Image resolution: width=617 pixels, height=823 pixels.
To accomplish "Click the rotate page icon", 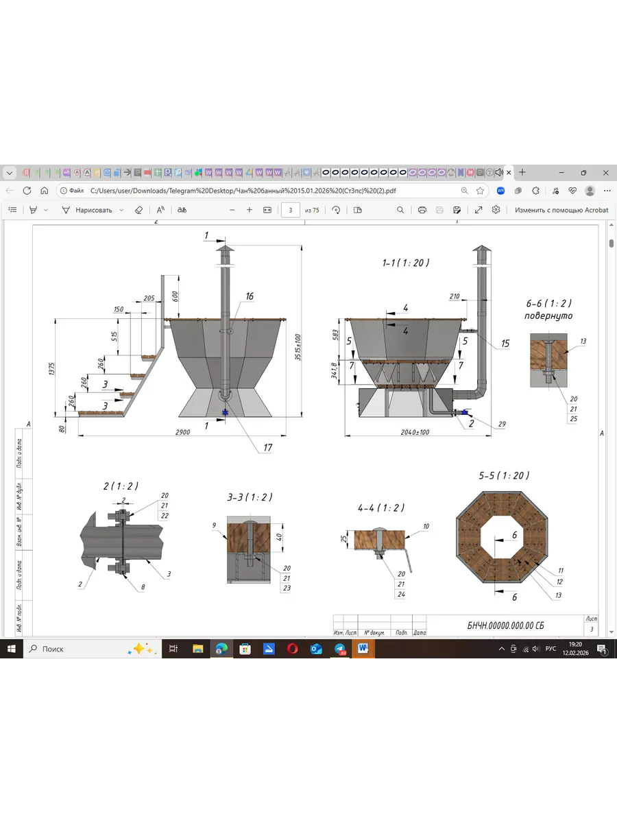I will [x=336, y=210].
